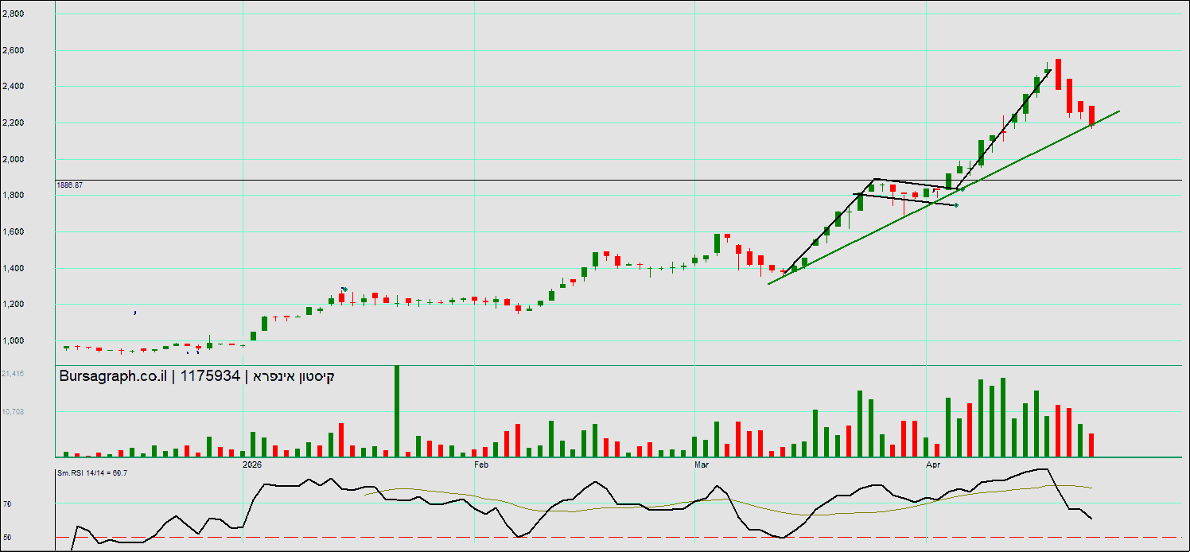Select the 1886.87 horizontal price level label
The image size is (1190, 552).
(70, 185)
